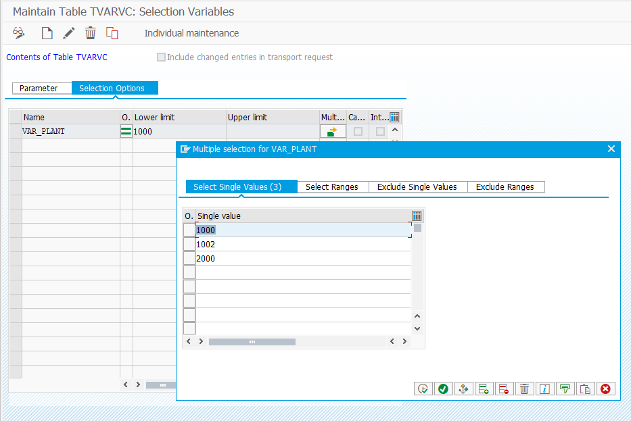Image resolution: width=631 pixels, height=421 pixels.
Task: Tick the Ca column checkbox for VAR_PLANT
Action: point(358,131)
